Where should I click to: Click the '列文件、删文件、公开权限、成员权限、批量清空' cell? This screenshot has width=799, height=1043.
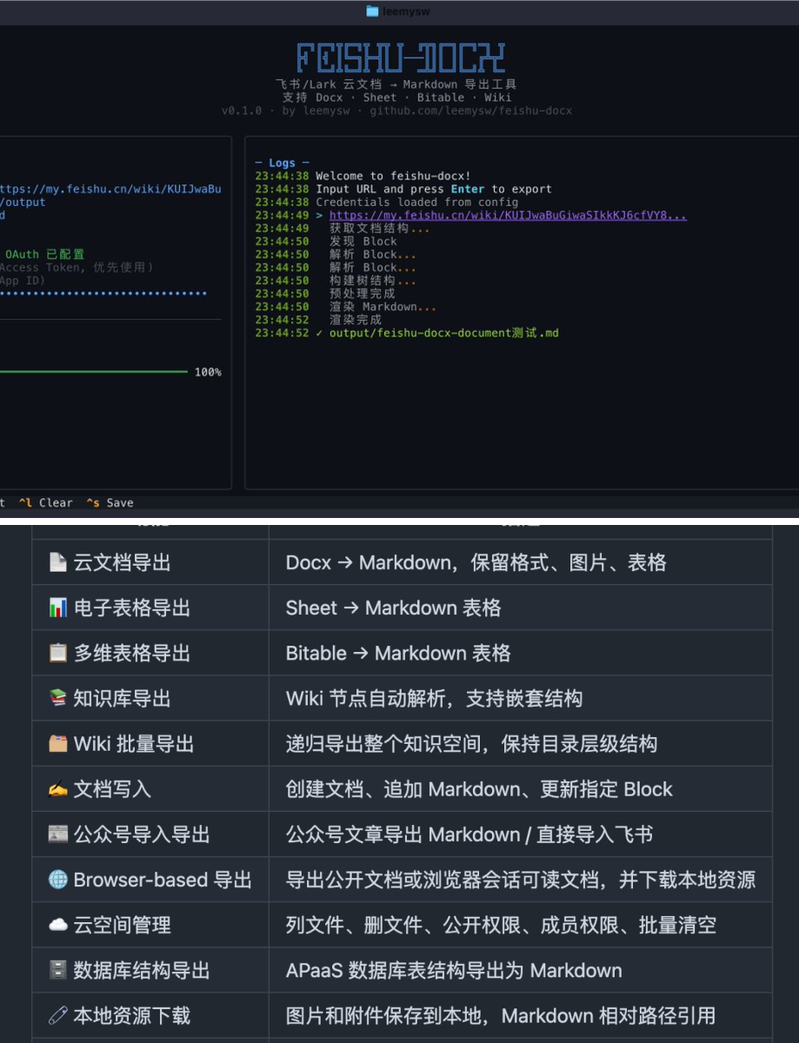(520, 925)
